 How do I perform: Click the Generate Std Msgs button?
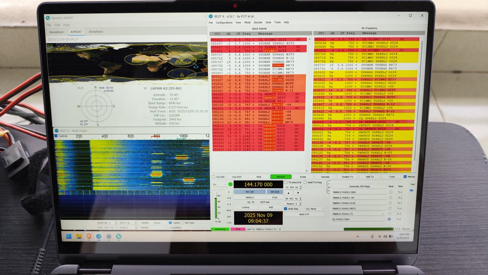(x=359, y=186)
